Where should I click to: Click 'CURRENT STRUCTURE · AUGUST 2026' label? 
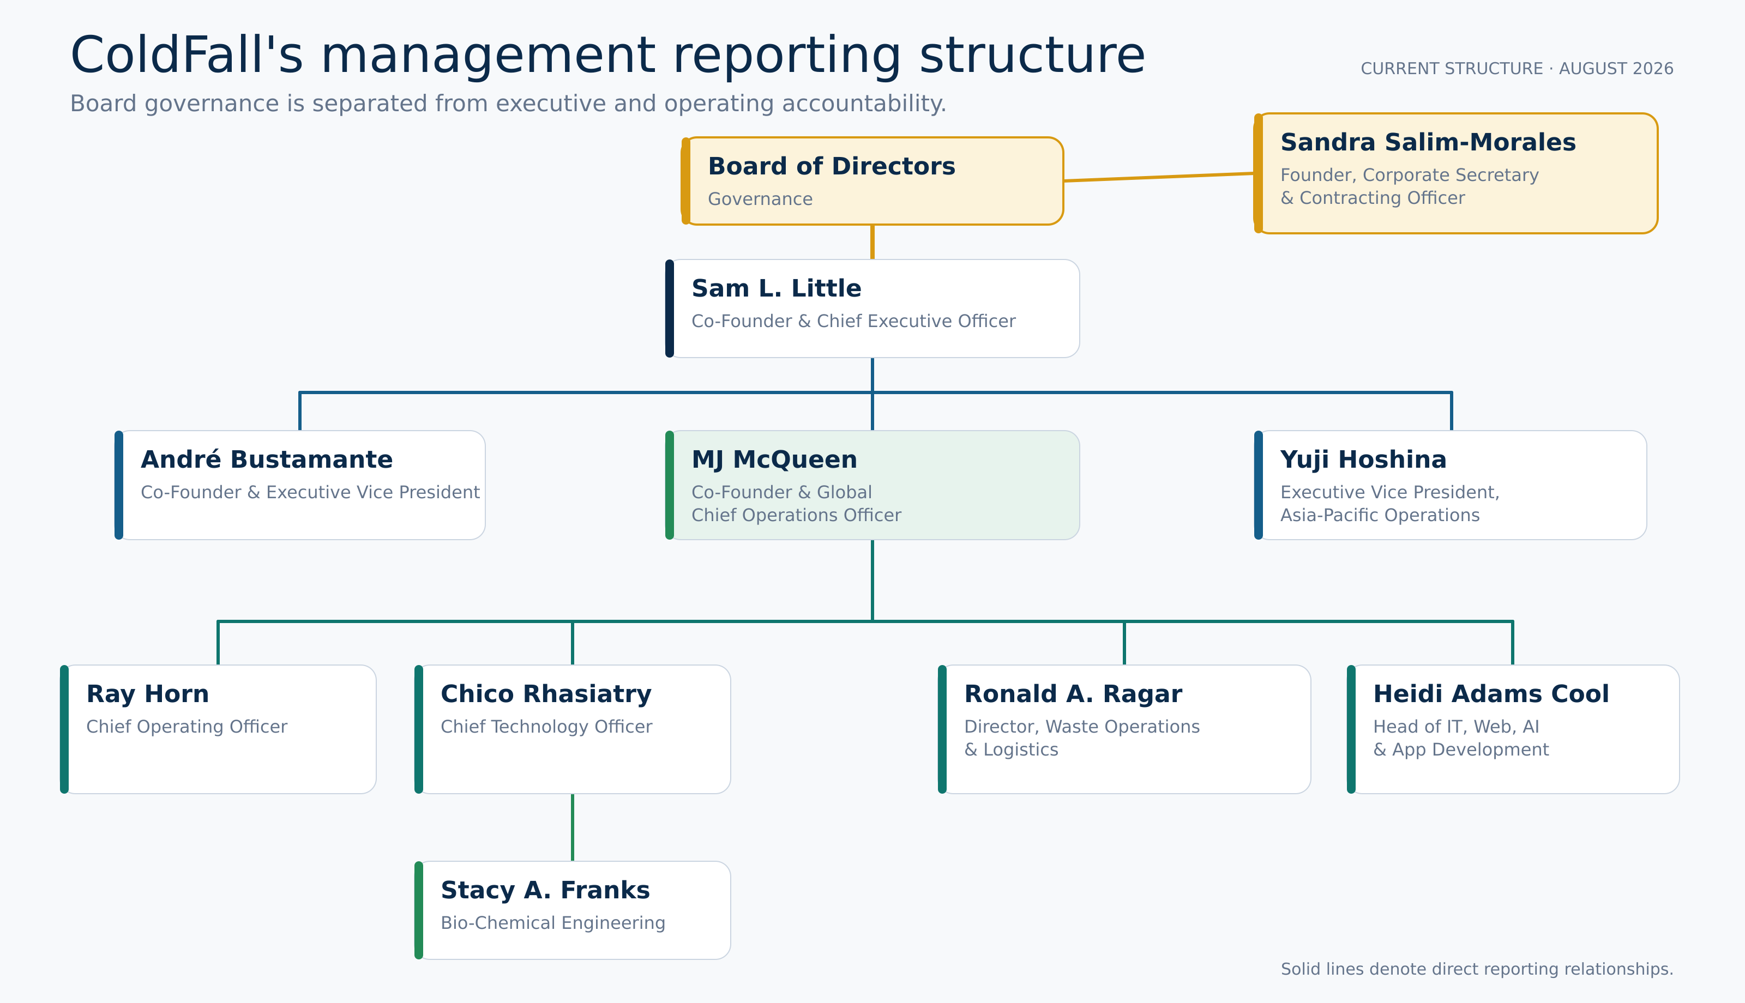tap(1517, 69)
